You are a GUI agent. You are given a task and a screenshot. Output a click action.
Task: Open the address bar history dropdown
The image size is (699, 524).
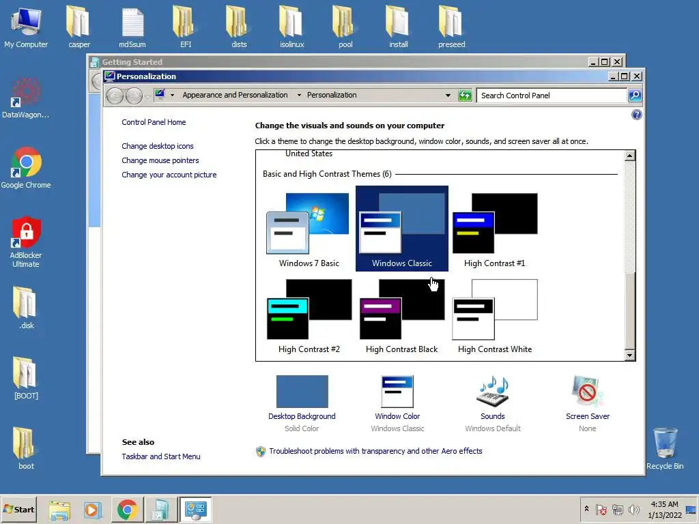click(x=448, y=96)
